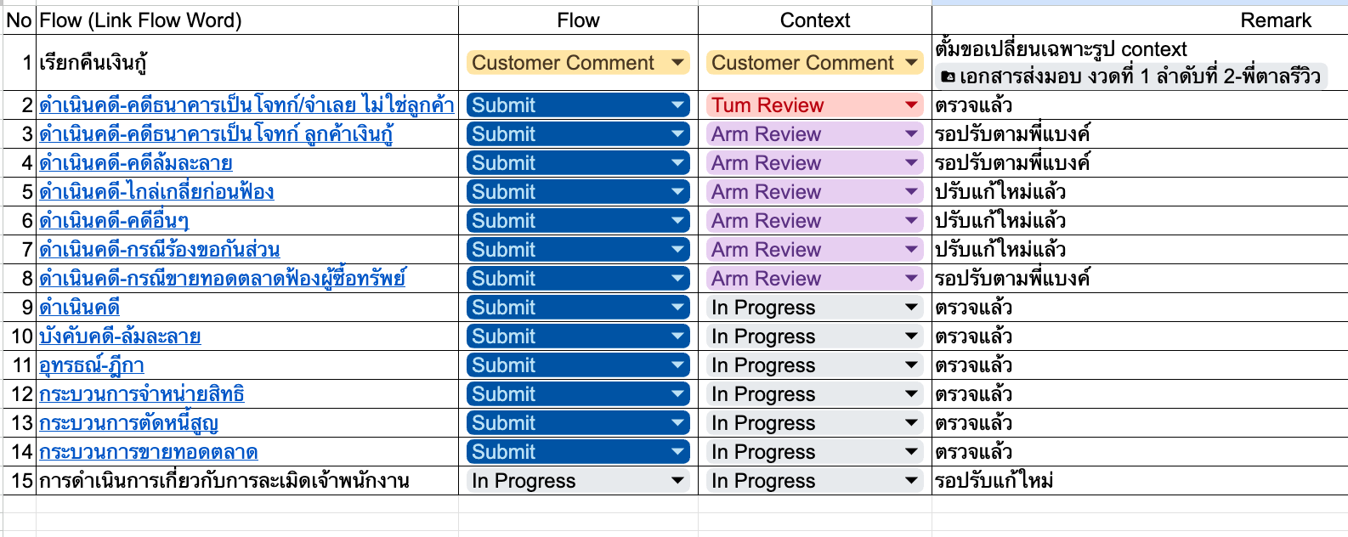Screen dimensions: 1348x537
Task: Open the Tum Review context dropdown
Action: 911,105
